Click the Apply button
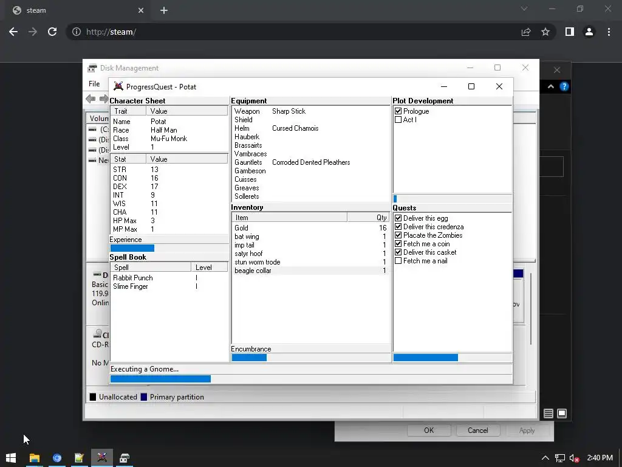Viewport: 622px width, 467px height. click(527, 431)
